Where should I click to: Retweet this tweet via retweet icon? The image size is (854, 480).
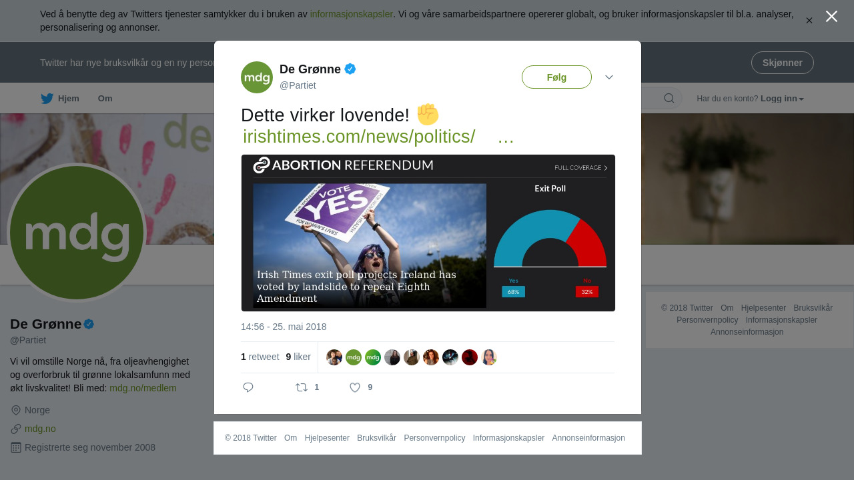pos(302,387)
